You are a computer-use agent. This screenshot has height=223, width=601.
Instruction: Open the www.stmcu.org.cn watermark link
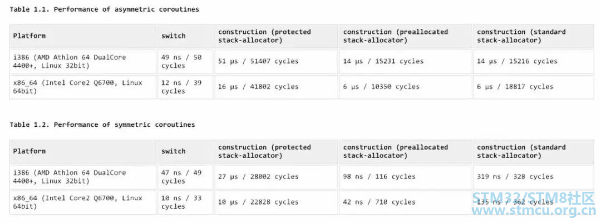(534, 211)
